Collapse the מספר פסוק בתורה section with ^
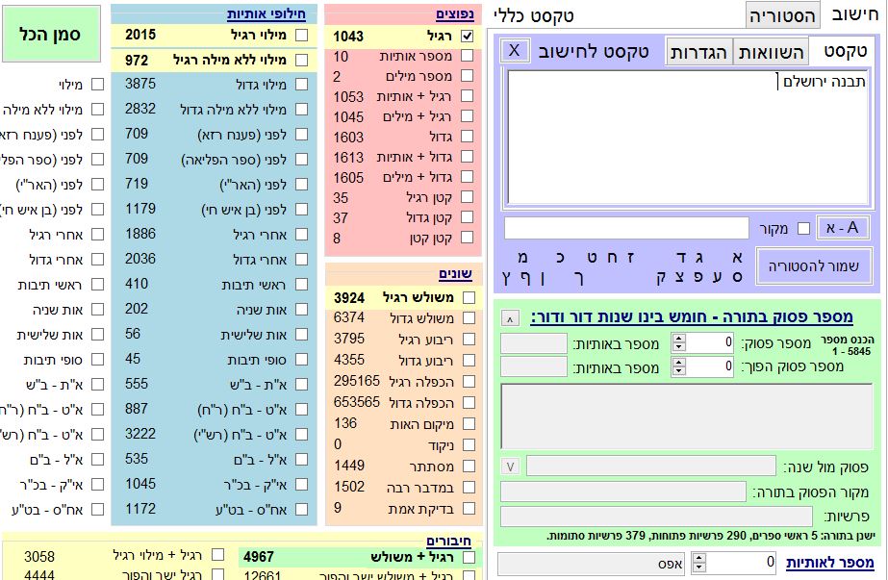 pos(510,318)
